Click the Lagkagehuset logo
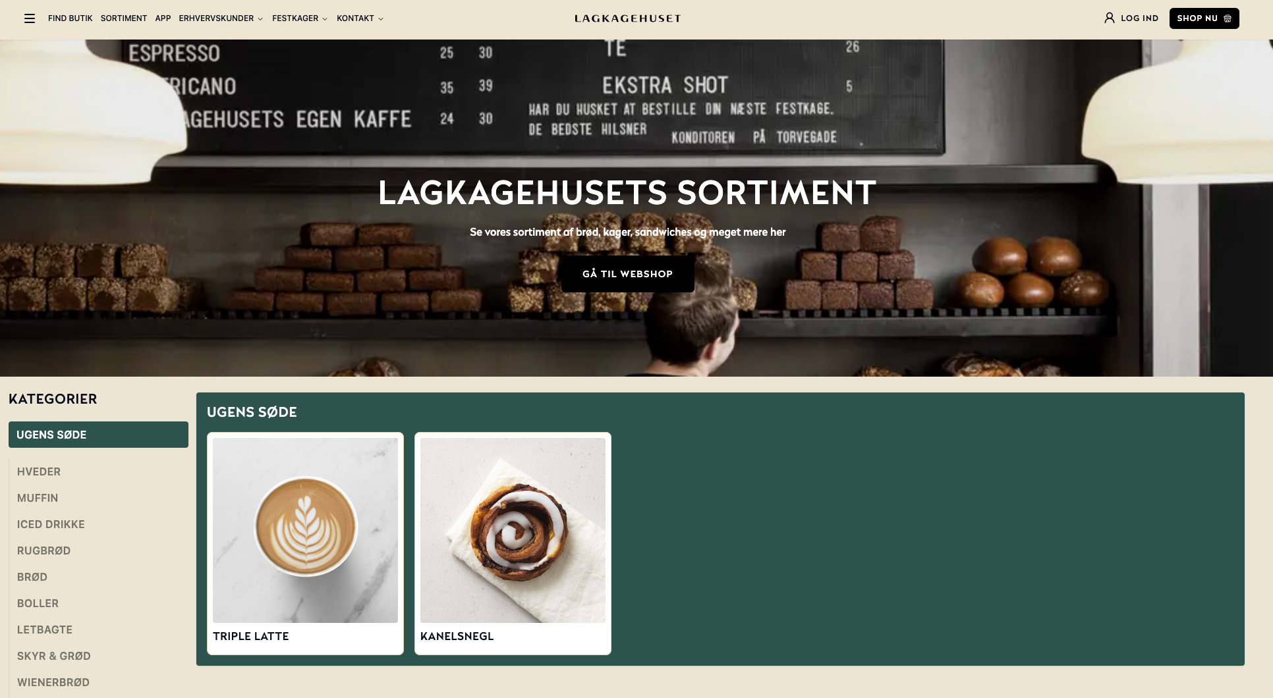This screenshot has width=1273, height=698. point(628,18)
